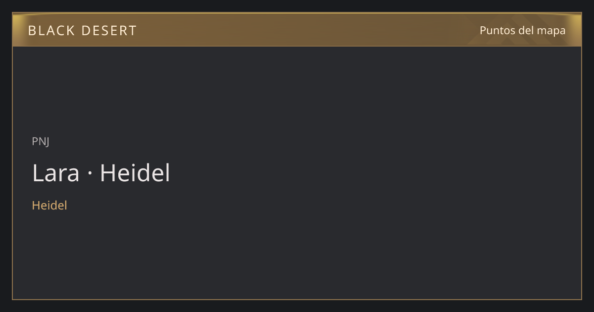Click the word Puntos in the header

497,30
